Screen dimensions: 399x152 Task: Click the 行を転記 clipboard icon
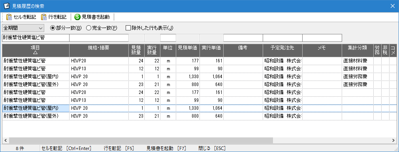(x=44, y=17)
